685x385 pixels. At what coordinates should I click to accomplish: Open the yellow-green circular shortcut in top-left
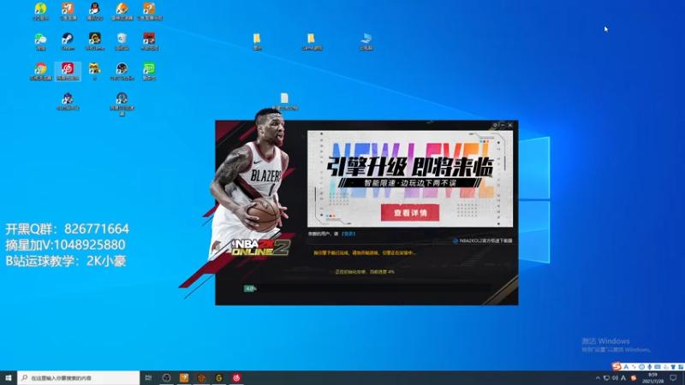click(x=40, y=11)
